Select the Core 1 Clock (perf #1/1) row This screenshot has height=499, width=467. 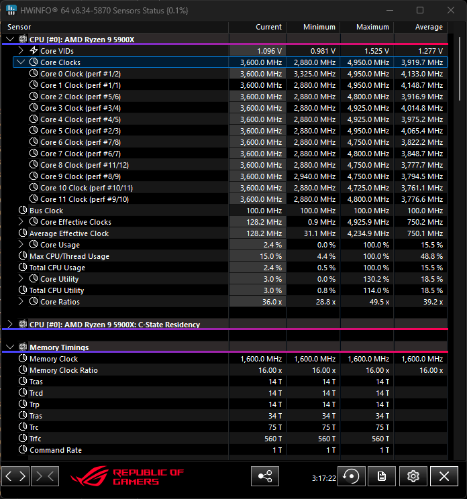pos(225,85)
